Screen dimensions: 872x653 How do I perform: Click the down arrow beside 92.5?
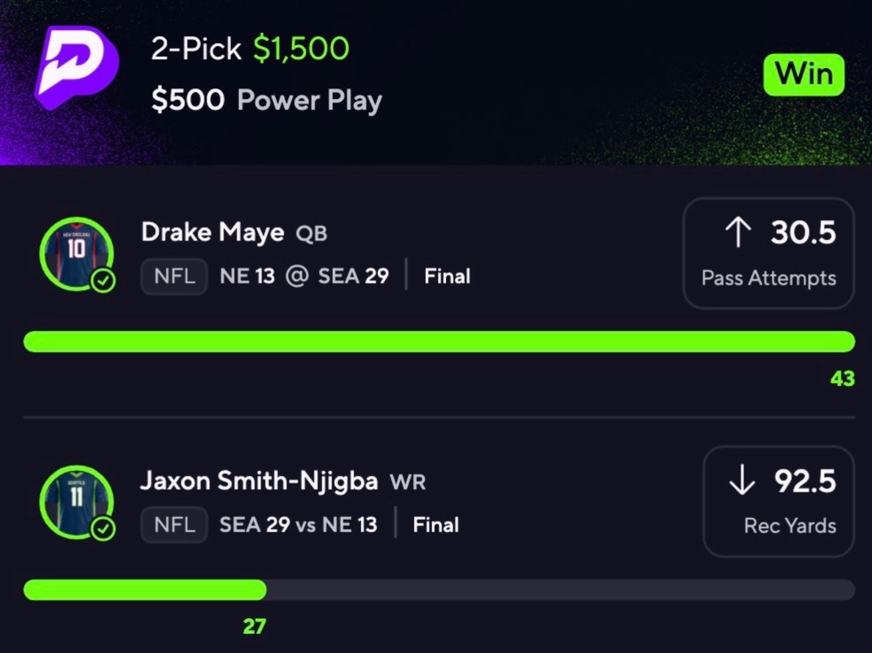pyautogui.click(x=742, y=481)
